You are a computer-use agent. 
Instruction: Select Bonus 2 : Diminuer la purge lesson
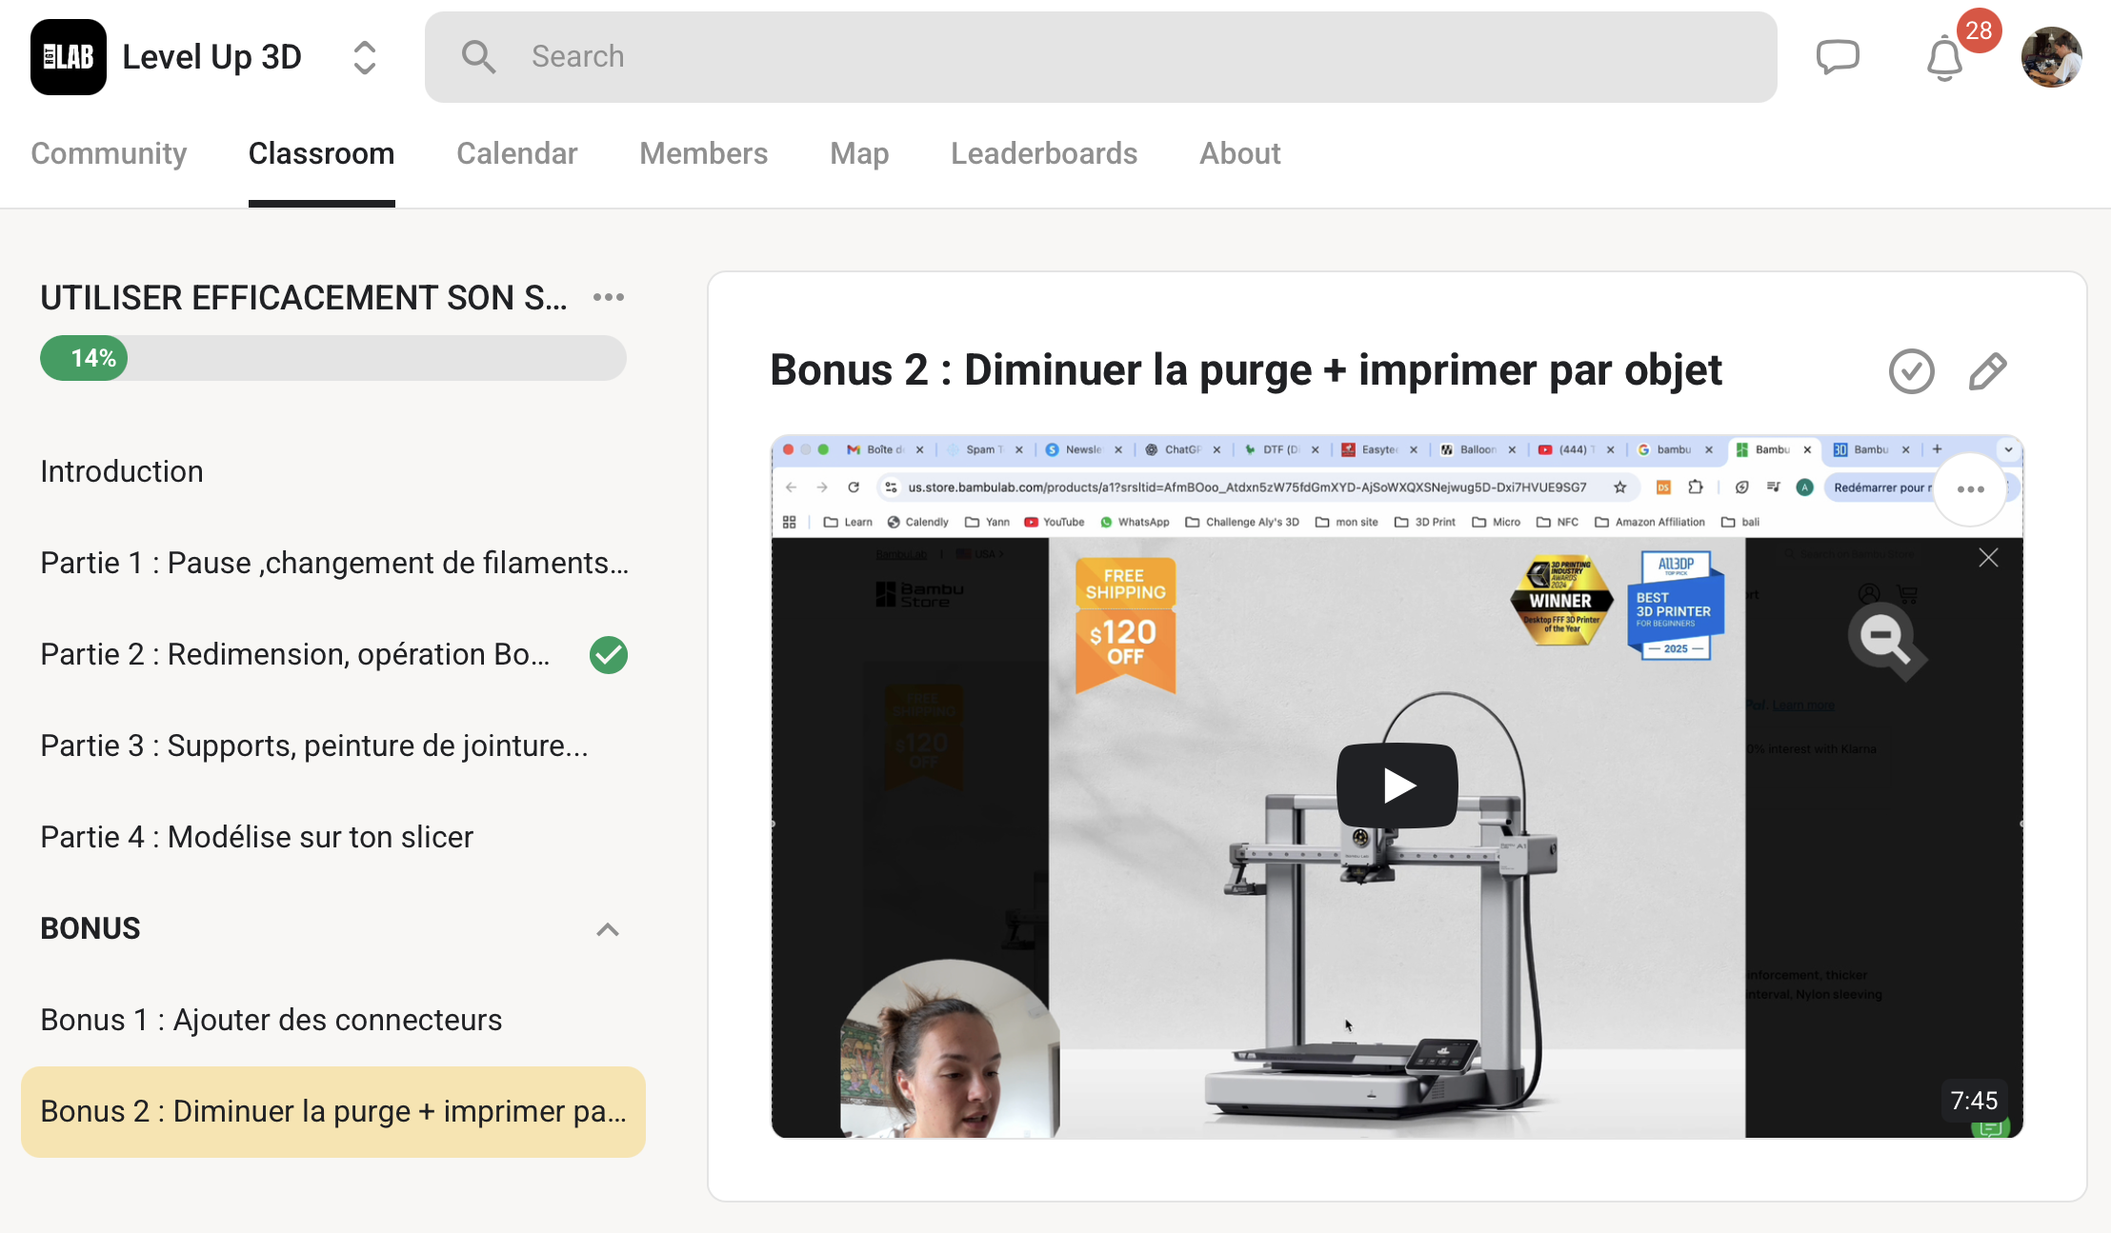333,1111
